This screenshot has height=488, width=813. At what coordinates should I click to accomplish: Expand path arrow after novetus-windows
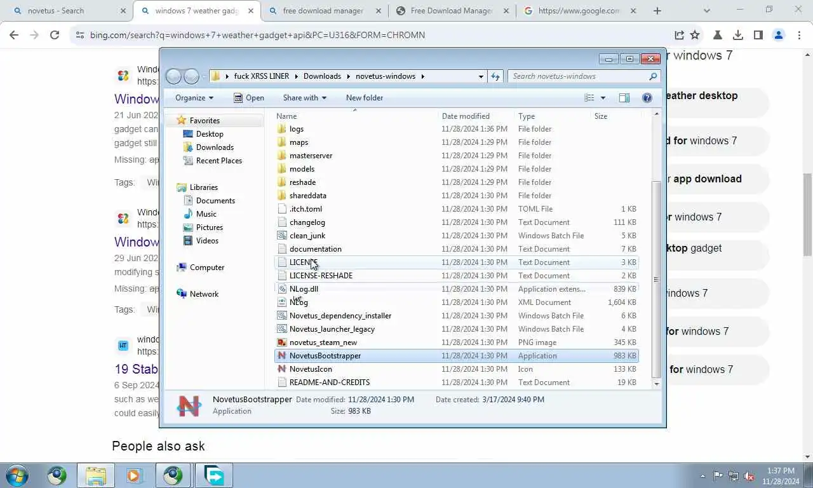click(x=422, y=76)
